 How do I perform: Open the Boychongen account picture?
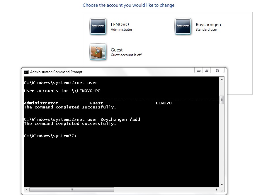point(183,26)
